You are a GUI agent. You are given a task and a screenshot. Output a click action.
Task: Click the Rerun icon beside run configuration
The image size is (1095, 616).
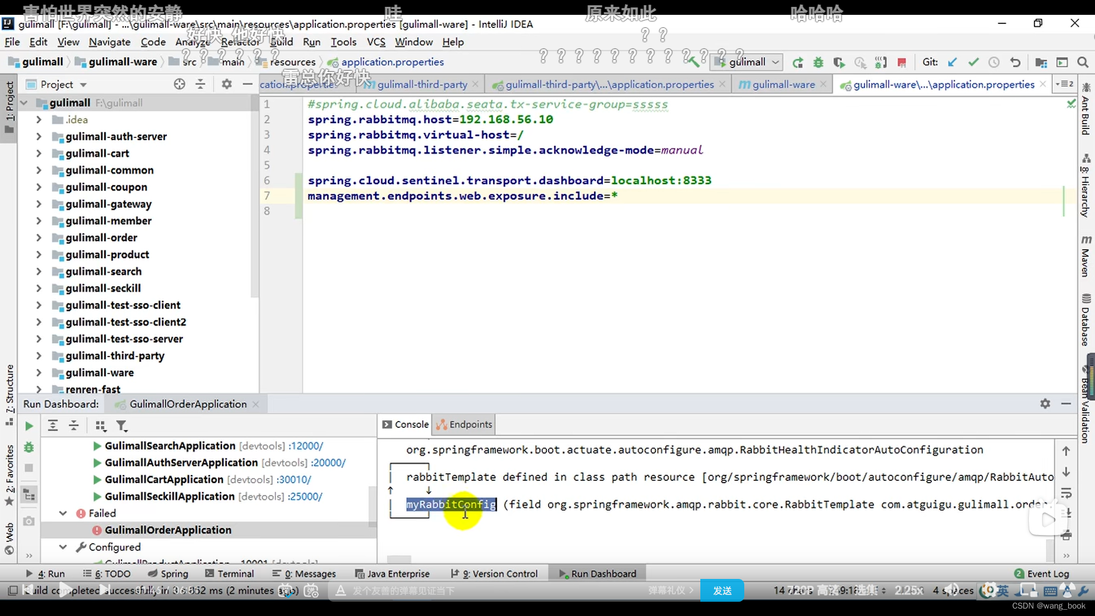pos(798,62)
